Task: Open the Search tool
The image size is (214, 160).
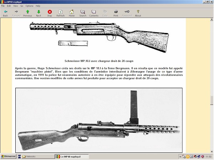Action: click(83, 13)
